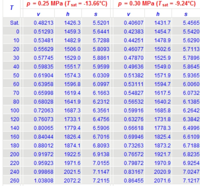Select the cell value 1426.3

(72, 23)
